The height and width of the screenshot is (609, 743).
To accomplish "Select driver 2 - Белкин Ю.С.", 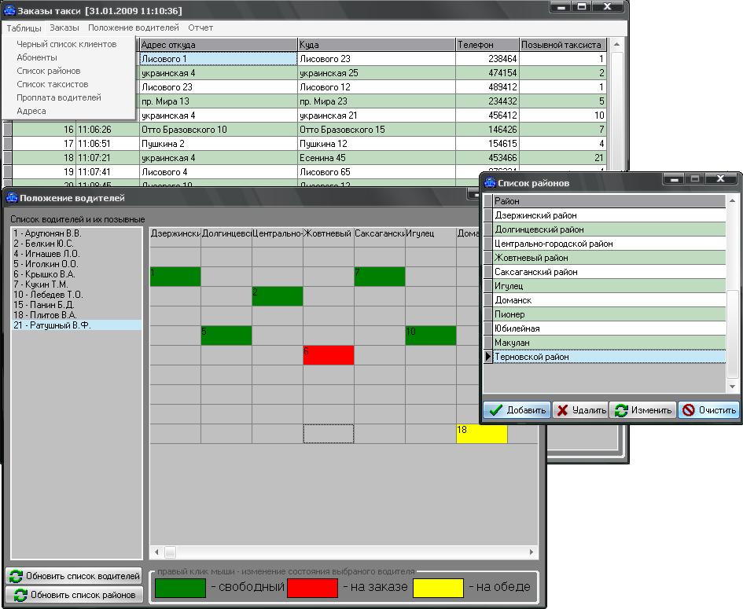I will click(76, 244).
